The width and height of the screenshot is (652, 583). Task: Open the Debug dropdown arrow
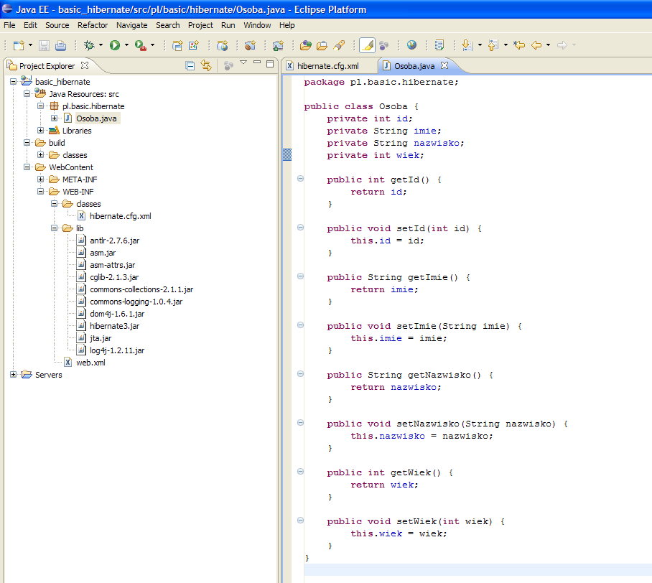[x=101, y=45]
